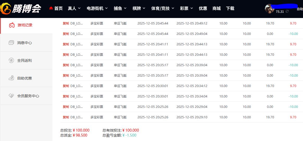Click the red home icon beside 首页
Viewport: 303px width, 141px height.
coord(51,9)
